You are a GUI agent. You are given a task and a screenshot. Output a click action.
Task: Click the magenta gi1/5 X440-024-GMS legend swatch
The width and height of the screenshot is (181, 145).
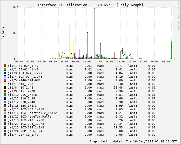coord(5,80)
